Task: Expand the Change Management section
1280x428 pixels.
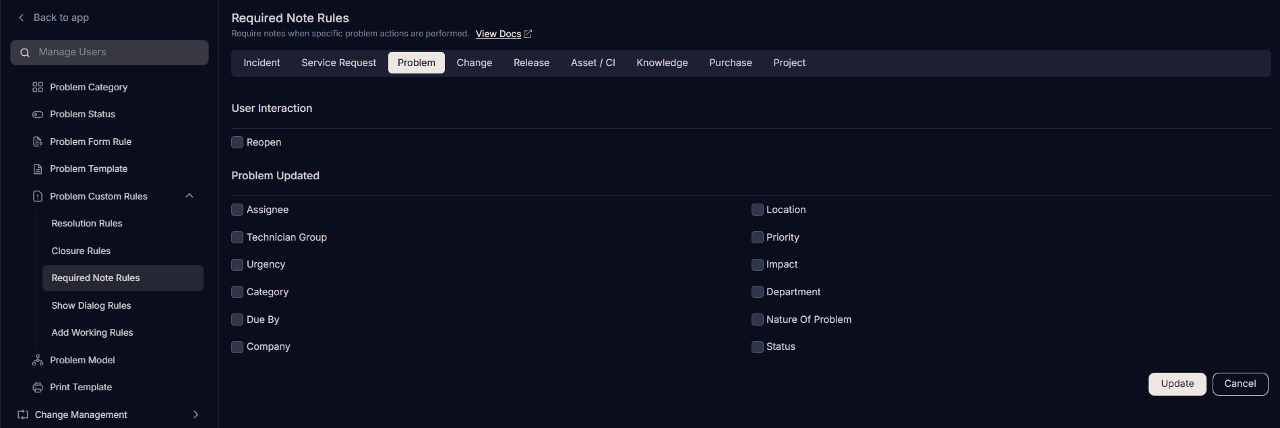Action: tap(195, 415)
